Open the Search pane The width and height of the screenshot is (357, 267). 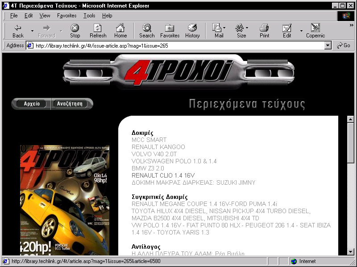147,31
